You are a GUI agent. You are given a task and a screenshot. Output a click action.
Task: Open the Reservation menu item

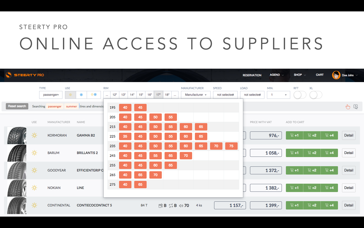(252, 75)
